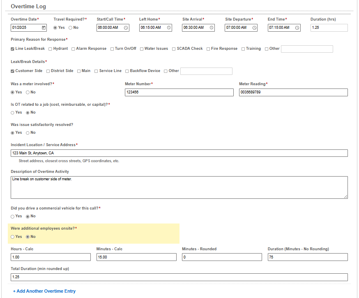This screenshot has height=298, width=359.
Task: Click the clock icon in Site Departure field
Action: pos(254,28)
